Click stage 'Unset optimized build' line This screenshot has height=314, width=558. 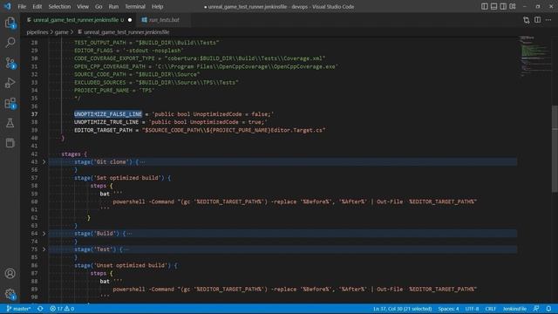tap(126, 265)
